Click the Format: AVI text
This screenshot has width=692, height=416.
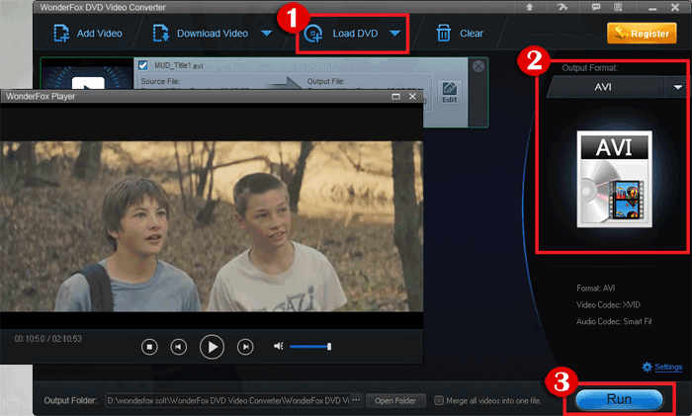point(596,289)
